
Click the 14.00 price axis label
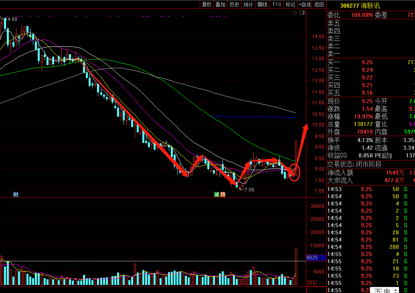tap(318, 37)
